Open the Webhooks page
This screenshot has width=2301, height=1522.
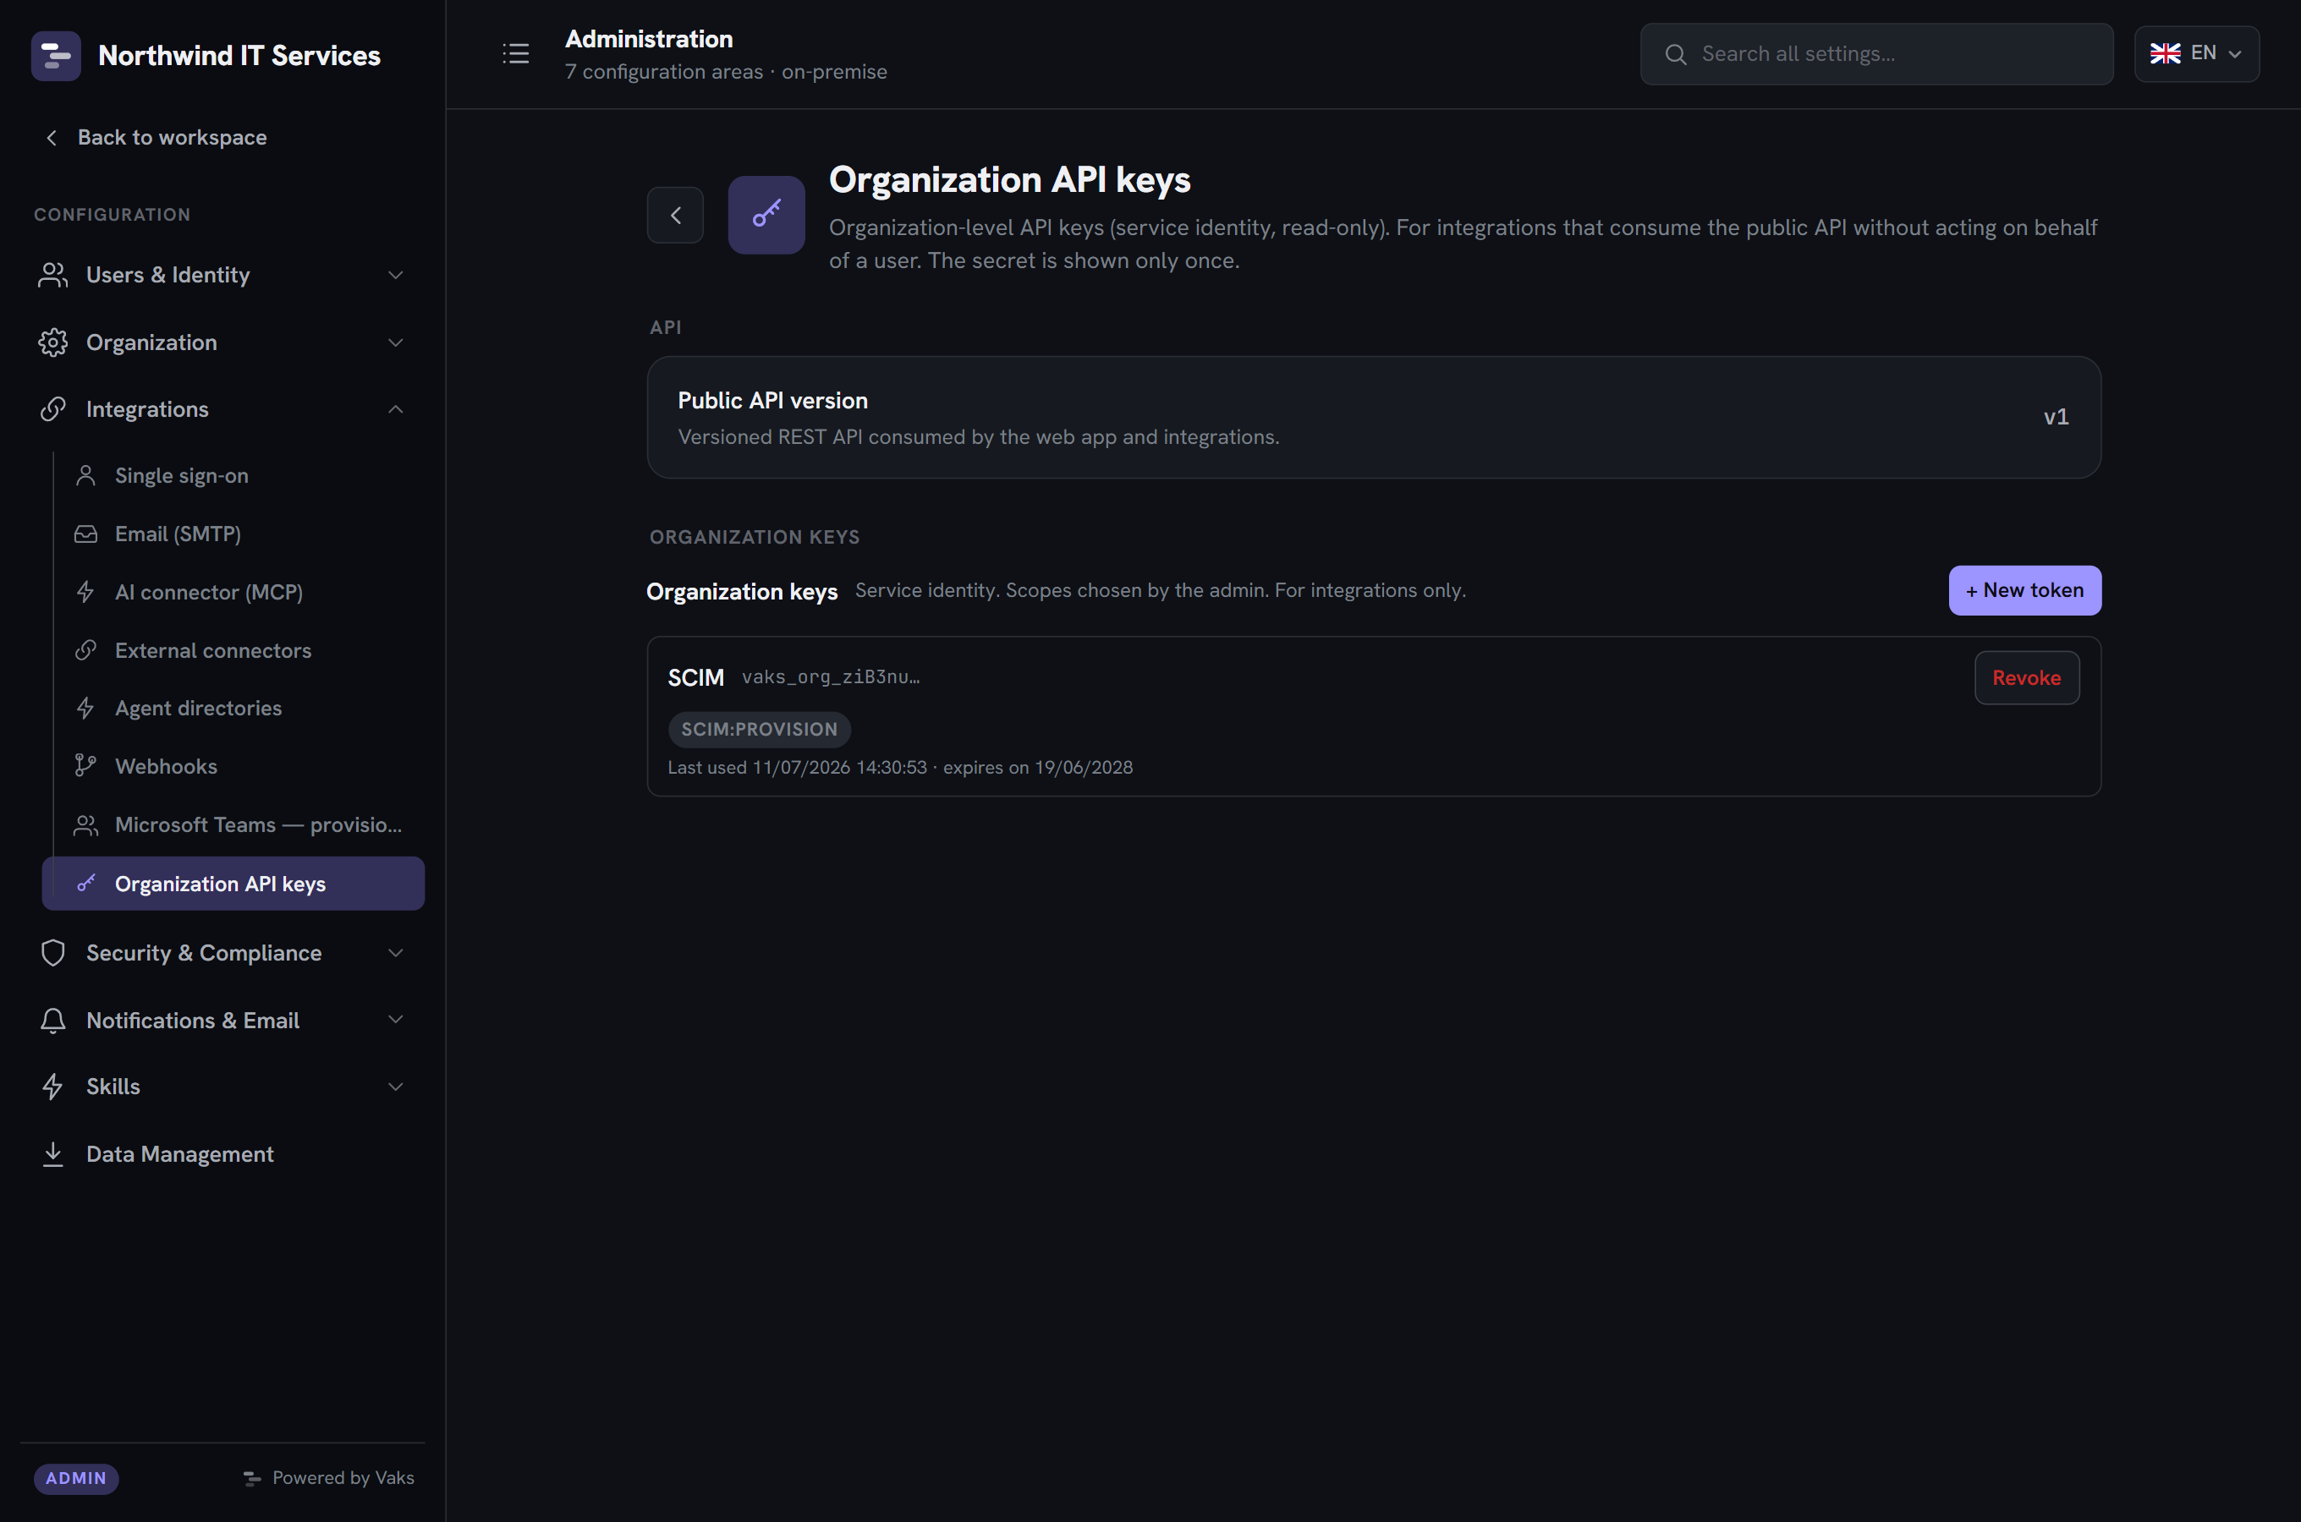coord(233,767)
